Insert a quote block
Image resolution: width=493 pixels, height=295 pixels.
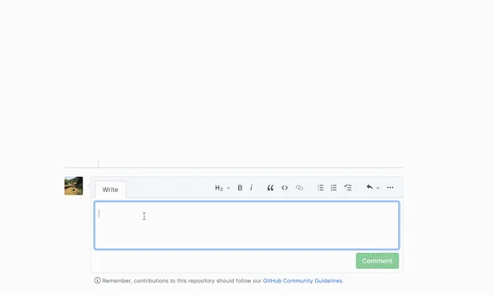270,188
